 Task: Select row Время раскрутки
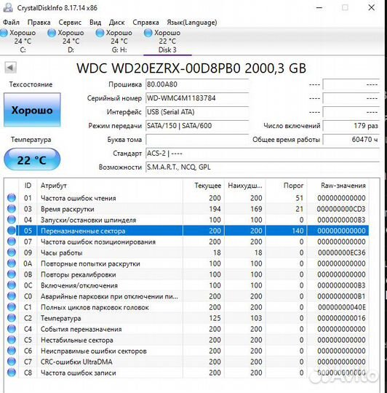187,209
